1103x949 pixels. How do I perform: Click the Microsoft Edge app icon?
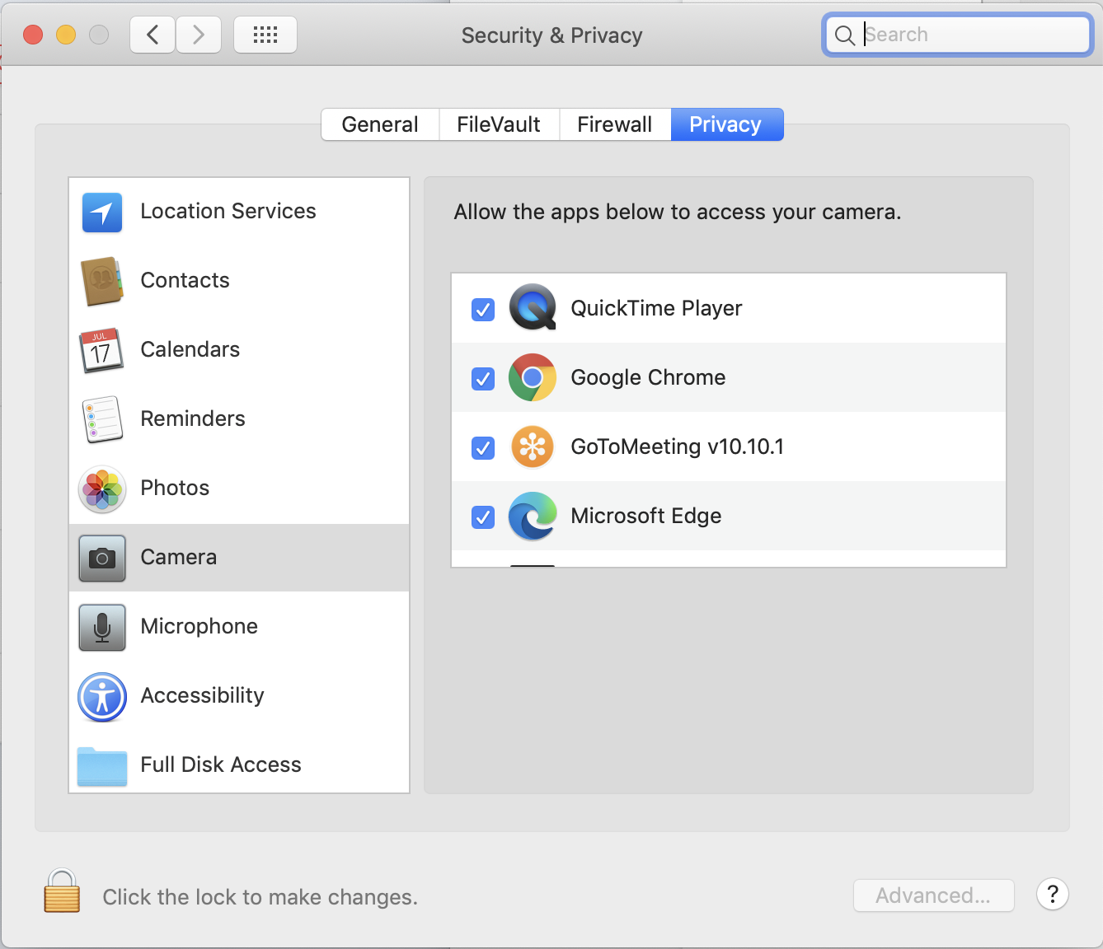(x=533, y=516)
